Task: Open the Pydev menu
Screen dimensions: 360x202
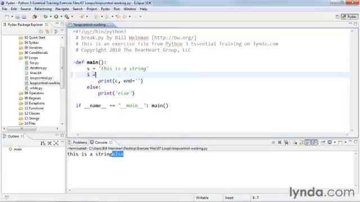Action: 105,9
